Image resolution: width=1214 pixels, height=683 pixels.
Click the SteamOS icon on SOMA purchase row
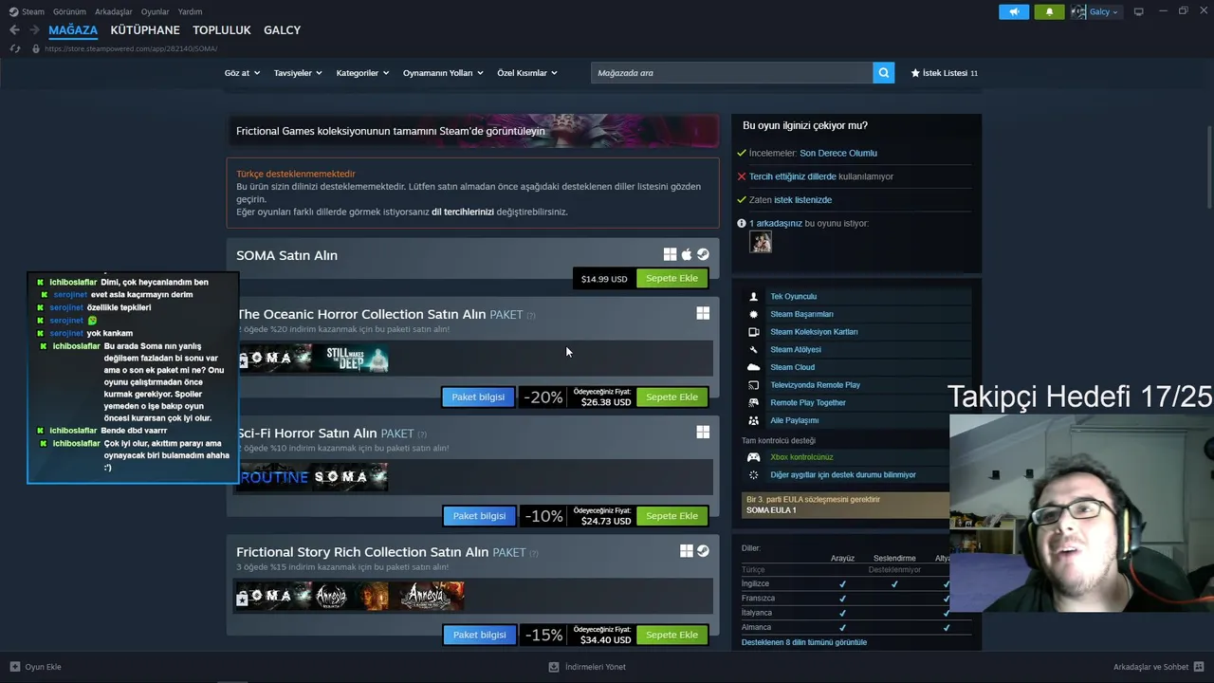(x=703, y=254)
